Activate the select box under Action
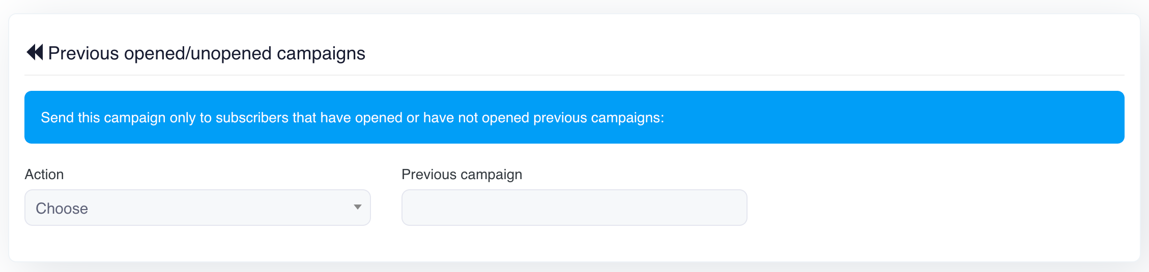Image resolution: width=1149 pixels, height=272 pixels. click(197, 208)
